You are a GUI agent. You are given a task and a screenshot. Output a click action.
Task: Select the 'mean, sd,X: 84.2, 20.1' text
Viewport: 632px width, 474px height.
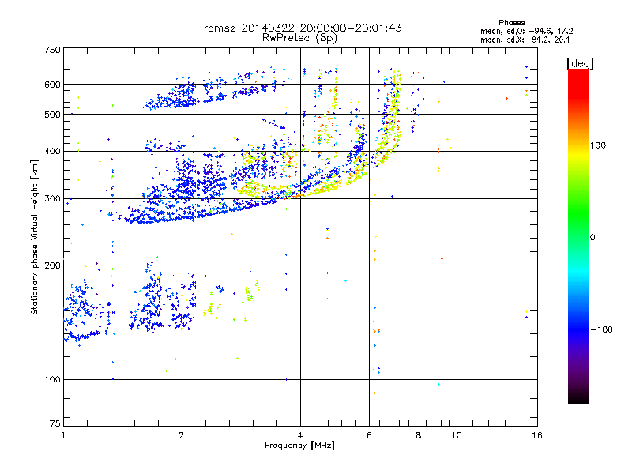(525, 39)
